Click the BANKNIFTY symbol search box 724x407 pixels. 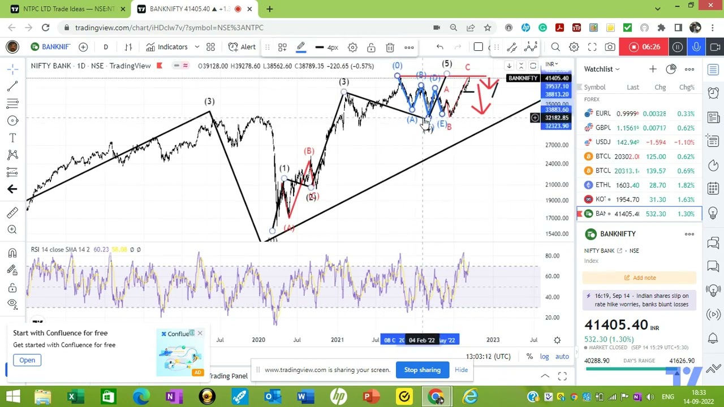click(x=51, y=47)
